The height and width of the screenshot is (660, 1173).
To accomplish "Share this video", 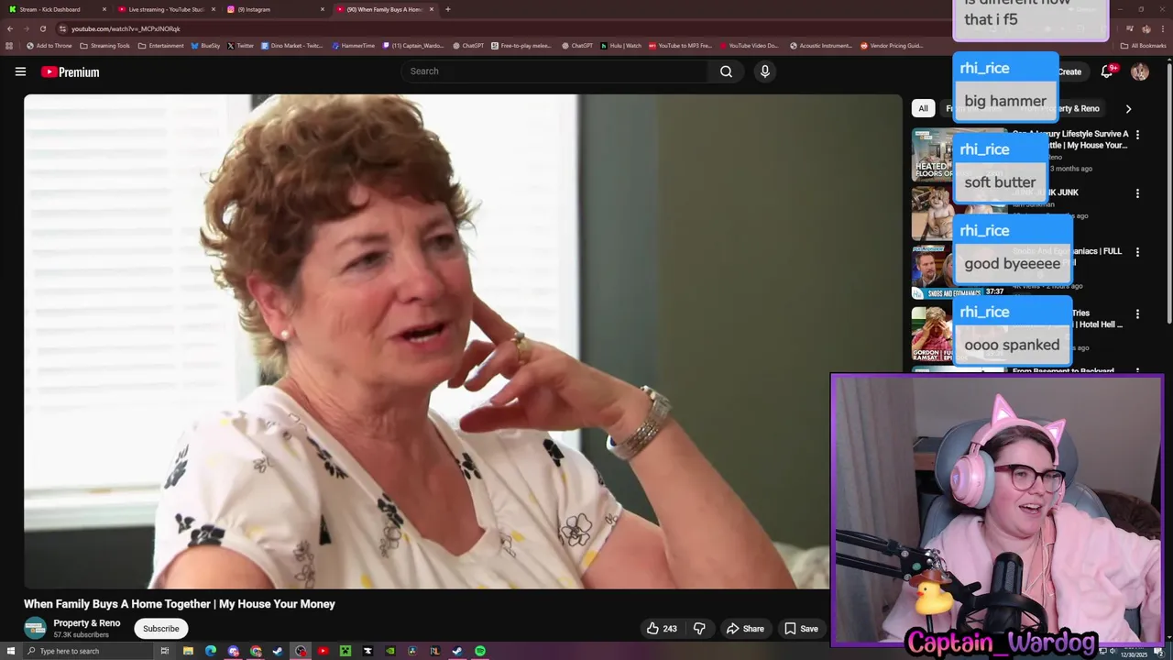I will (x=744, y=629).
